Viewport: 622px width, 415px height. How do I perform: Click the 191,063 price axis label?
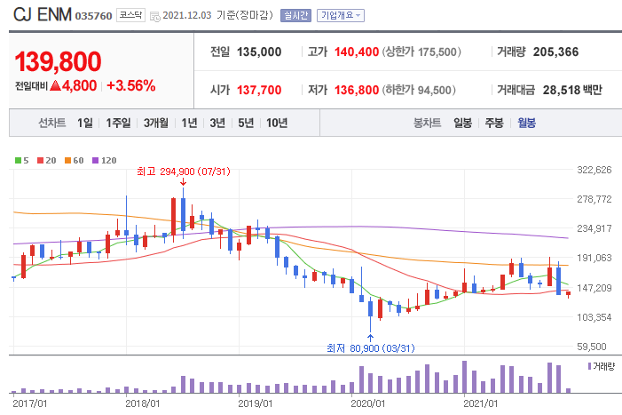pos(594,258)
